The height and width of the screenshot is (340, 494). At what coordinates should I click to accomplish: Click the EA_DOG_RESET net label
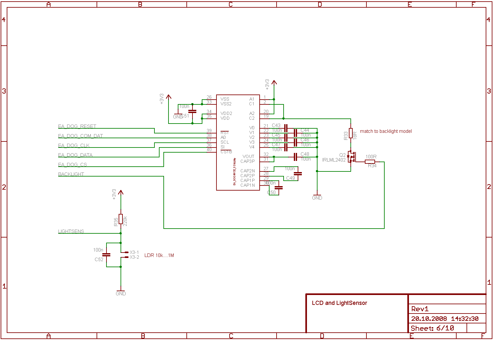coord(77,126)
